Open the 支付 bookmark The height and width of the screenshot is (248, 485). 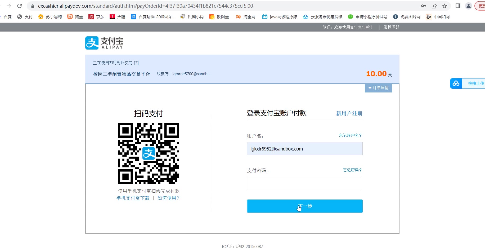[25, 17]
